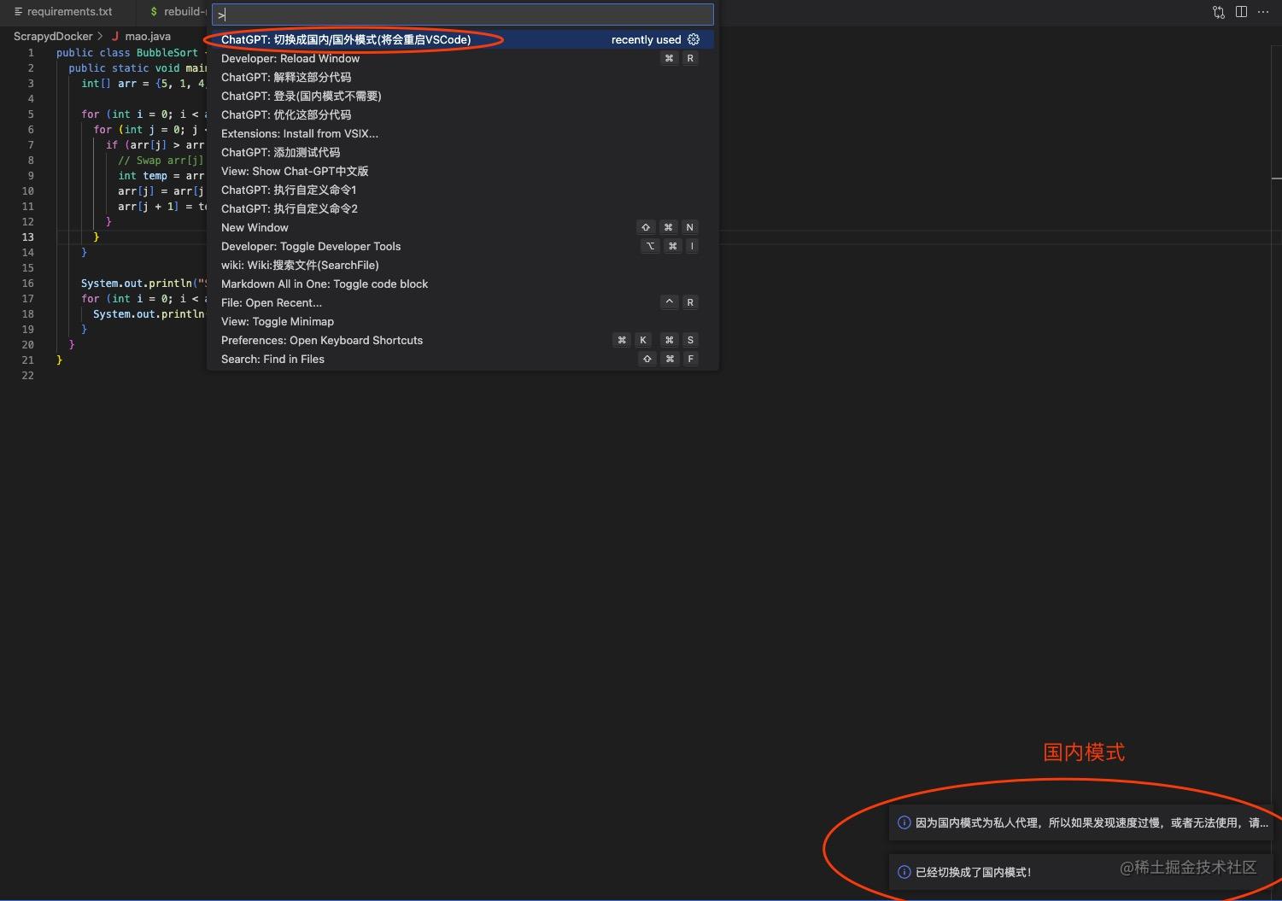Click info icon on 已经切换成了国内模式 notification

point(904,872)
